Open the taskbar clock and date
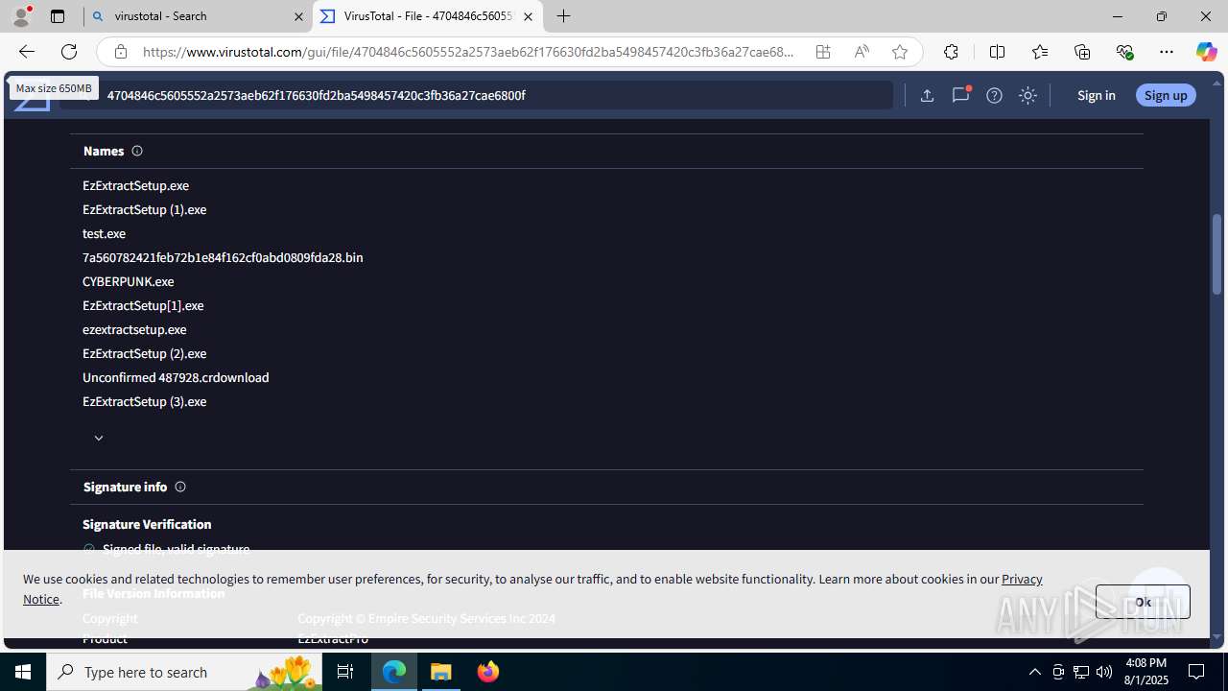Image resolution: width=1228 pixels, height=691 pixels. click(1145, 672)
